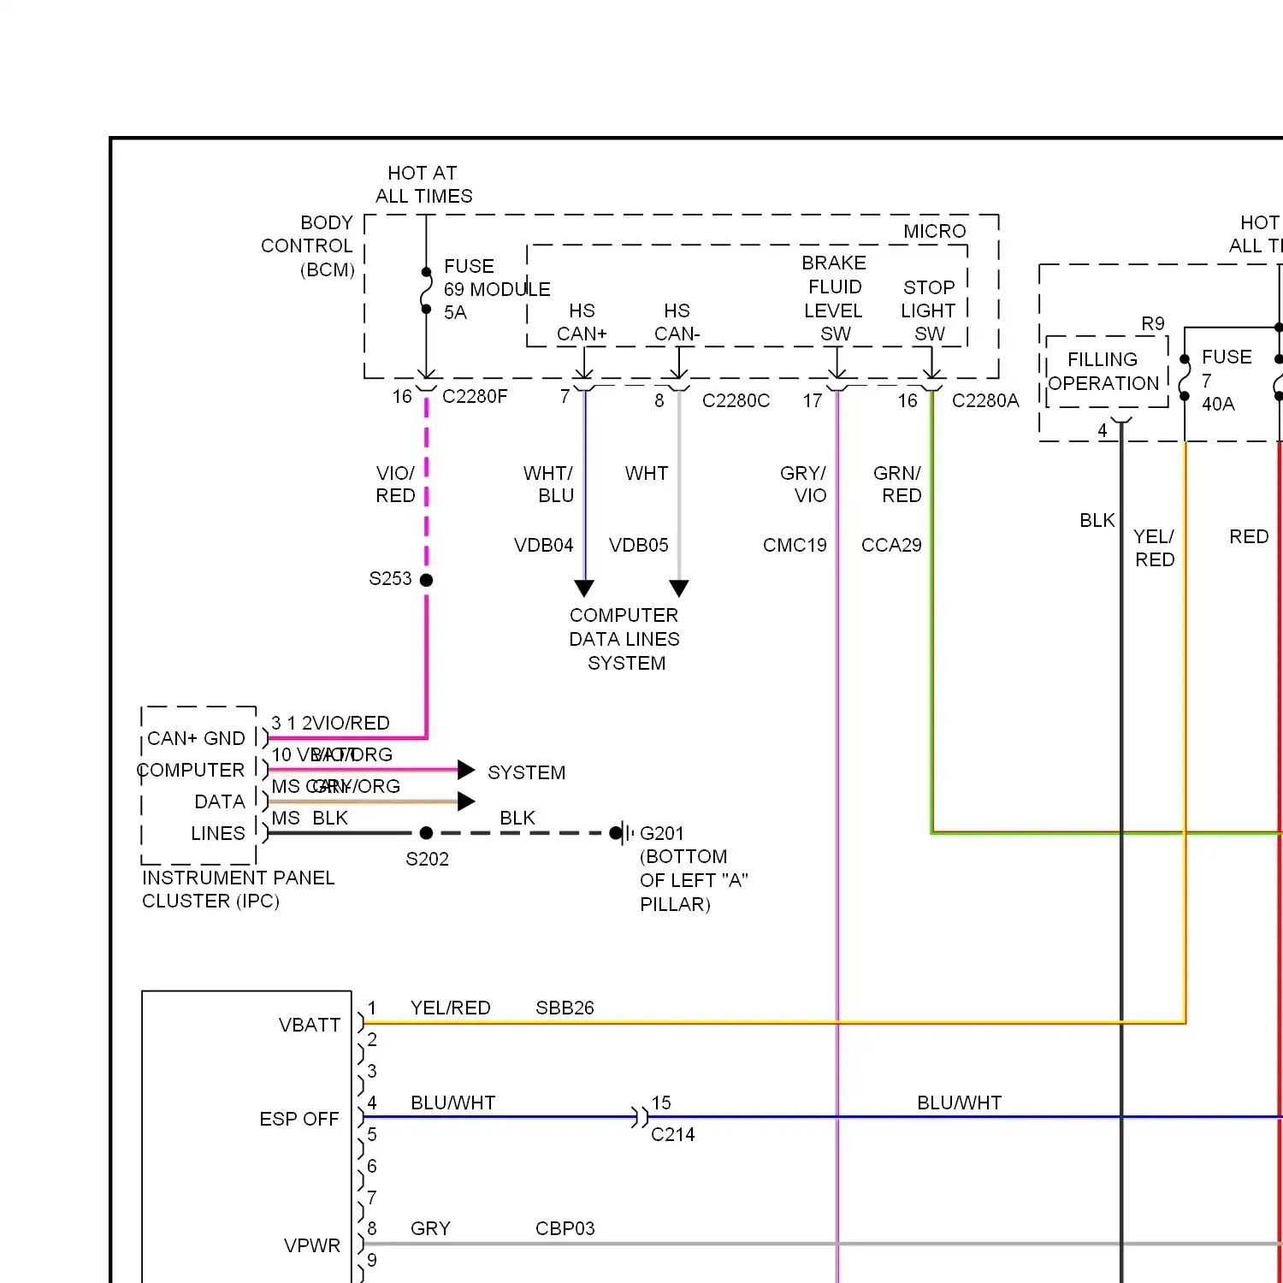This screenshot has width=1283, height=1283.
Task: Click the BLU/WHT label right of C214
Action: click(960, 1103)
